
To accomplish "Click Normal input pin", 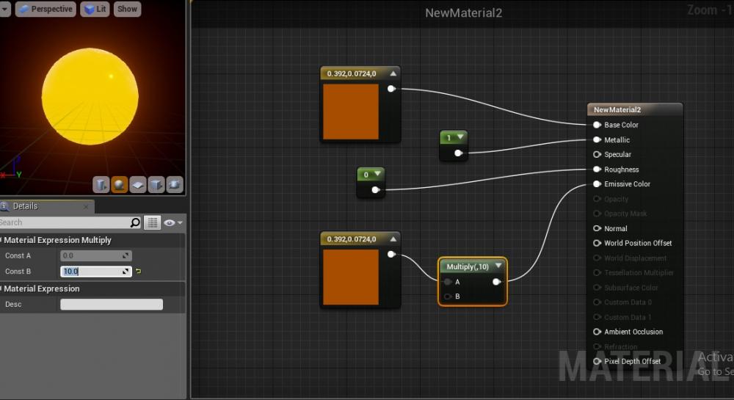I will coord(597,228).
